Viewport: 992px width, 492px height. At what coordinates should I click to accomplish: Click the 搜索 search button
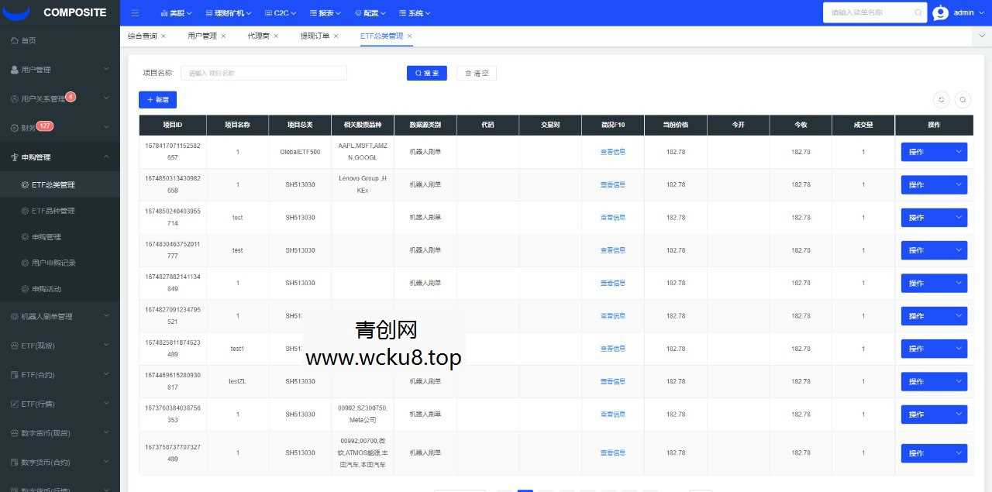coord(426,73)
